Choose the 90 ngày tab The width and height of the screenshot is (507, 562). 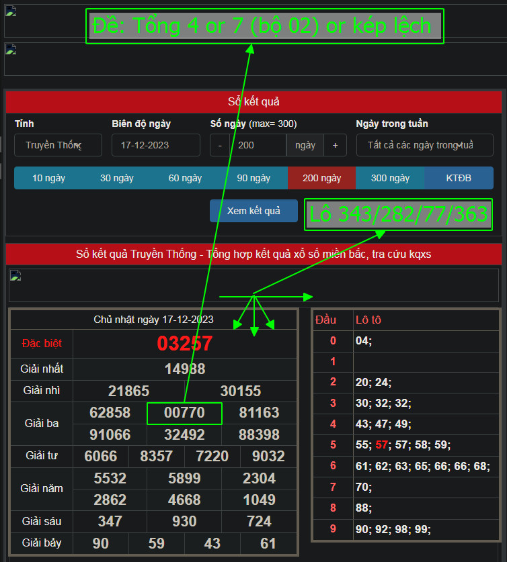click(x=253, y=178)
